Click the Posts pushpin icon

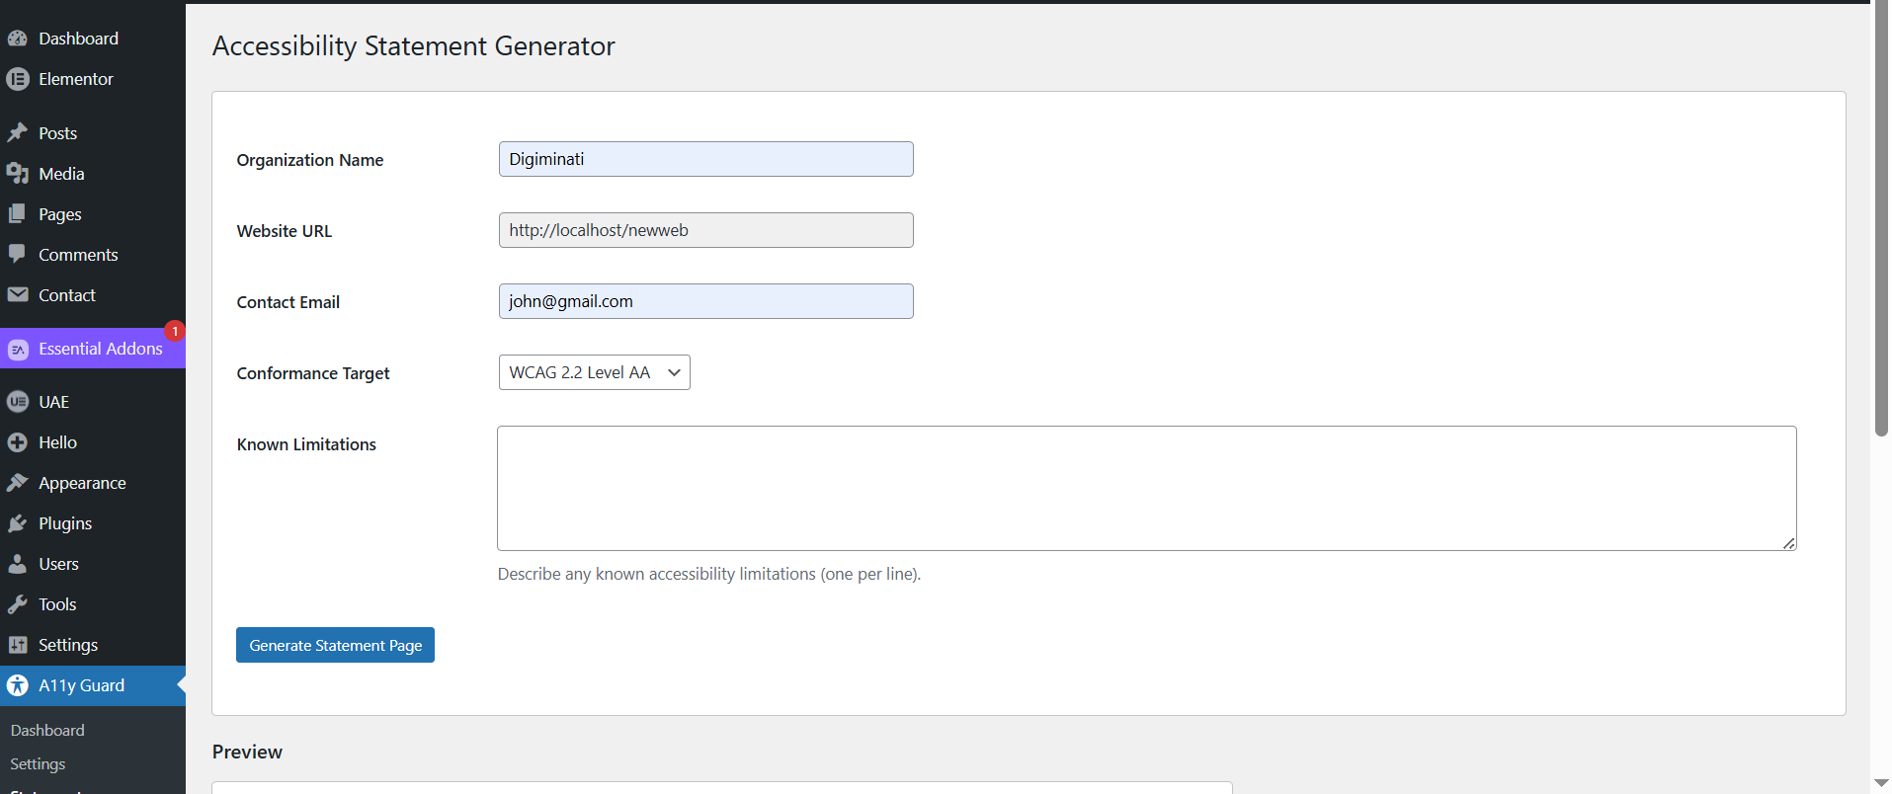18,133
